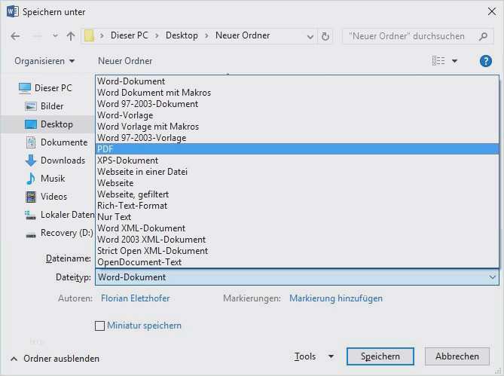
Task: Refresh the Neuer Ordner folder view
Action: click(325, 36)
